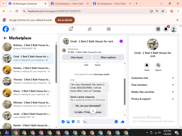Image resolution: width=182 pixels, height=136 pixels.
Task: Open the Friends icon in top navigation
Action: click(x=90, y=29)
